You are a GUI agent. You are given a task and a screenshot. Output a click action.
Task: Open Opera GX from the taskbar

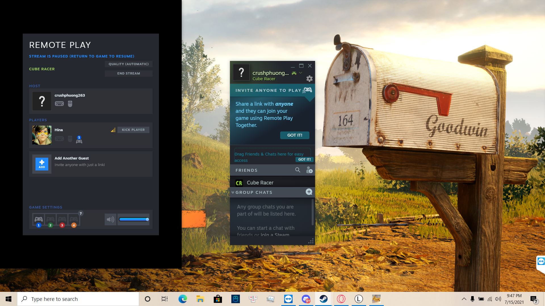click(x=341, y=299)
